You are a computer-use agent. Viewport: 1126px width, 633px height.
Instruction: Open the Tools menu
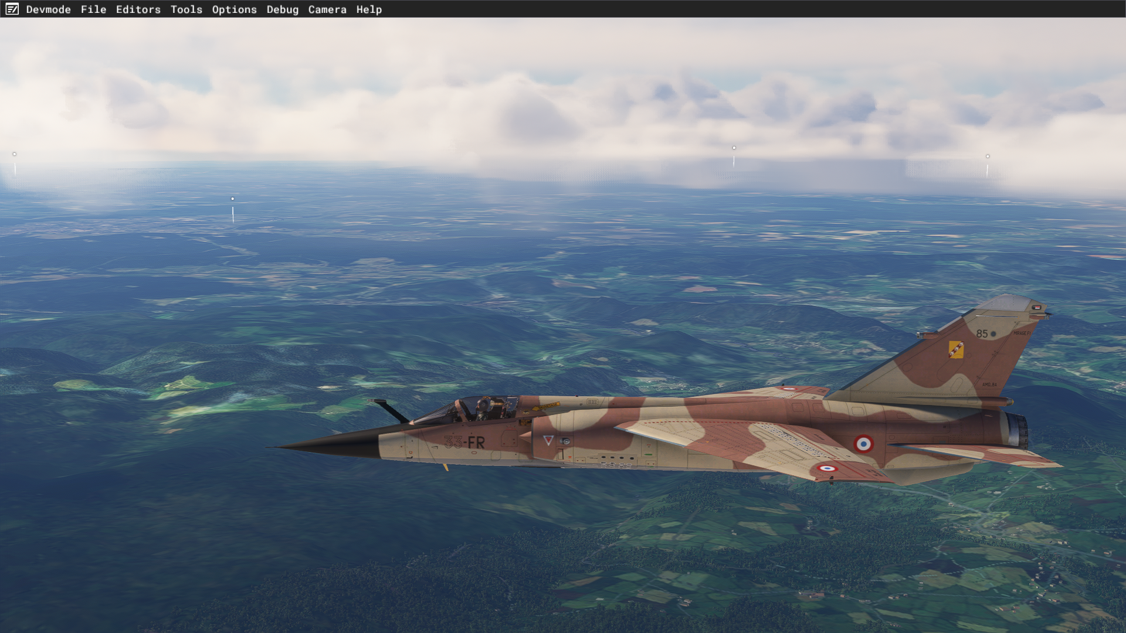click(186, 9)
